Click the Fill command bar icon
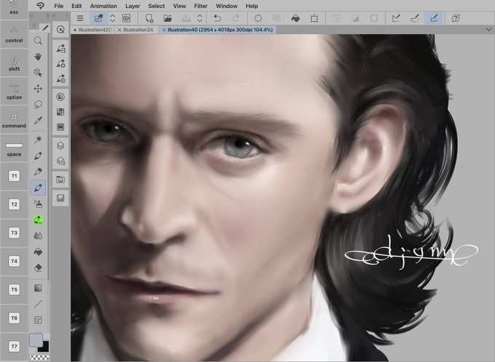 (x=296, y=18)
